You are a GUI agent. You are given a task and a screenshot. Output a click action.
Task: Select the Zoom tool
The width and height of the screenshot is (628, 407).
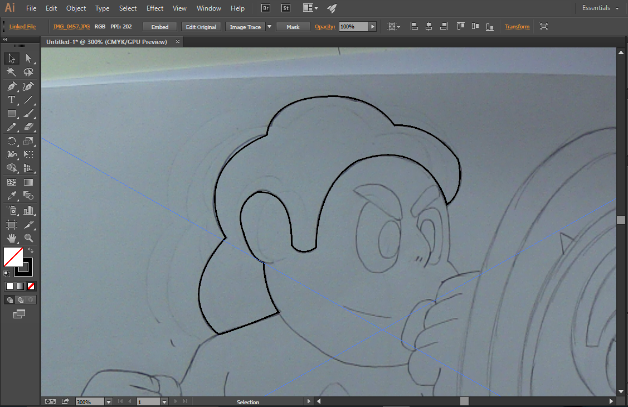point(28,238)
